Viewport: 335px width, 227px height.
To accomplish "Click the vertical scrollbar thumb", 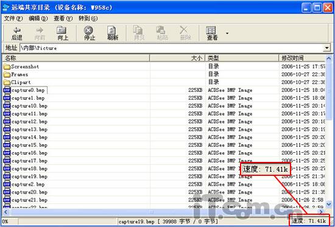I will [328, 91].
